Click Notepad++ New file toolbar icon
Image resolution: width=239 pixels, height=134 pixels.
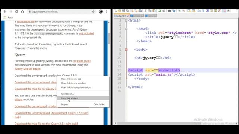pyautogui.click(x=115, y=11)
